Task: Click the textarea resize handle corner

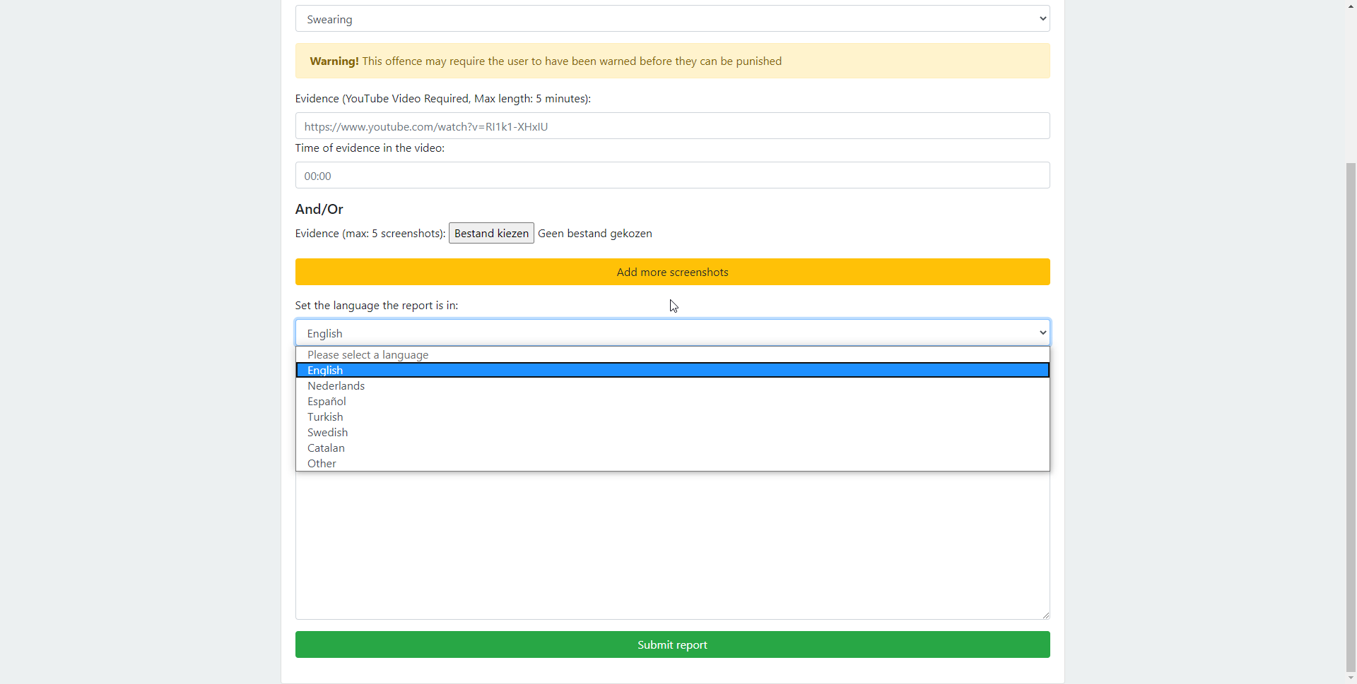Action: pos(1045,615)
